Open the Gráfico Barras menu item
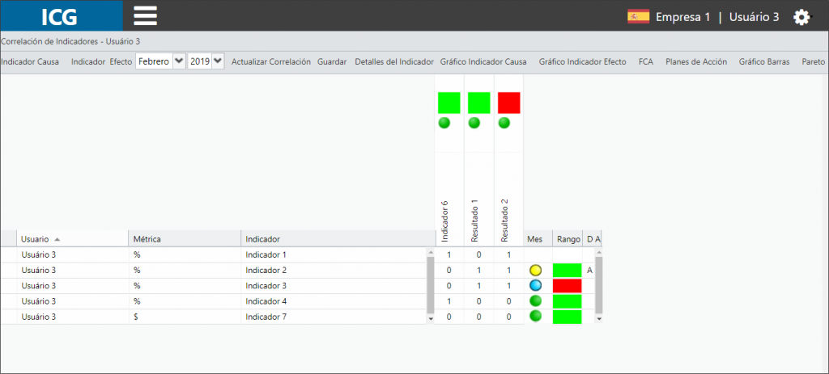Viewport: 829px width, 374px height. coord(764,61)
